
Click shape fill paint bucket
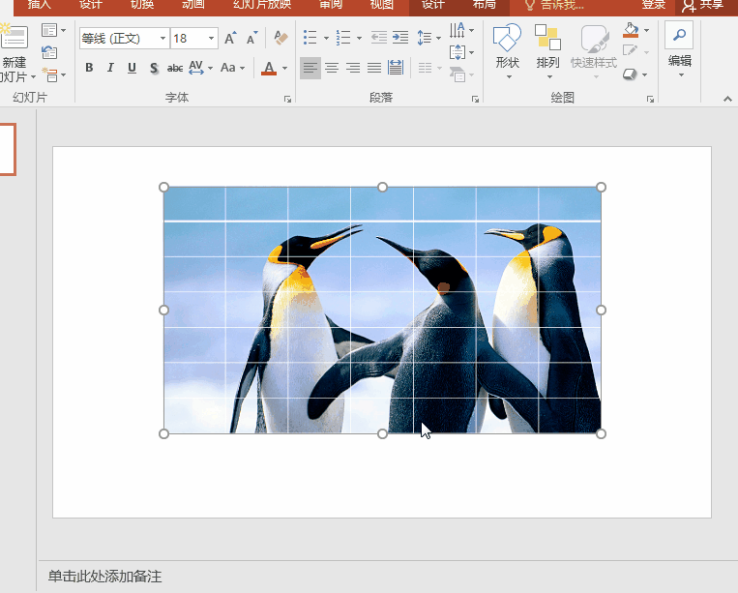pyautogui.click(x=631, y=30)
